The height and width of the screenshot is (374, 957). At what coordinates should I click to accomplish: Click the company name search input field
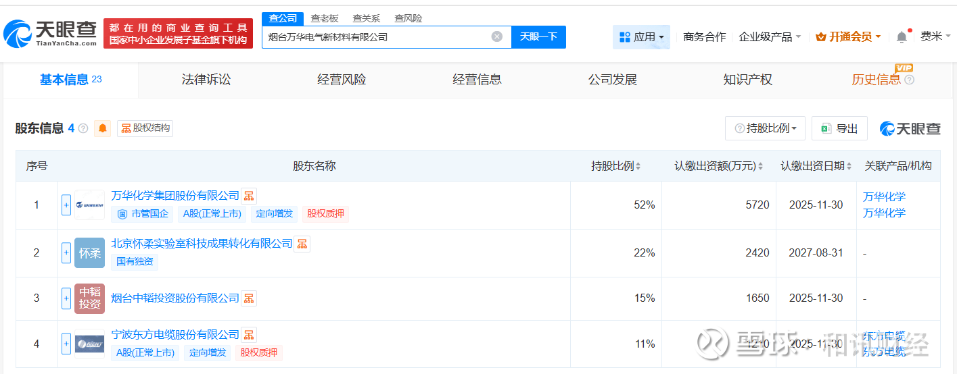click(375, 37)
